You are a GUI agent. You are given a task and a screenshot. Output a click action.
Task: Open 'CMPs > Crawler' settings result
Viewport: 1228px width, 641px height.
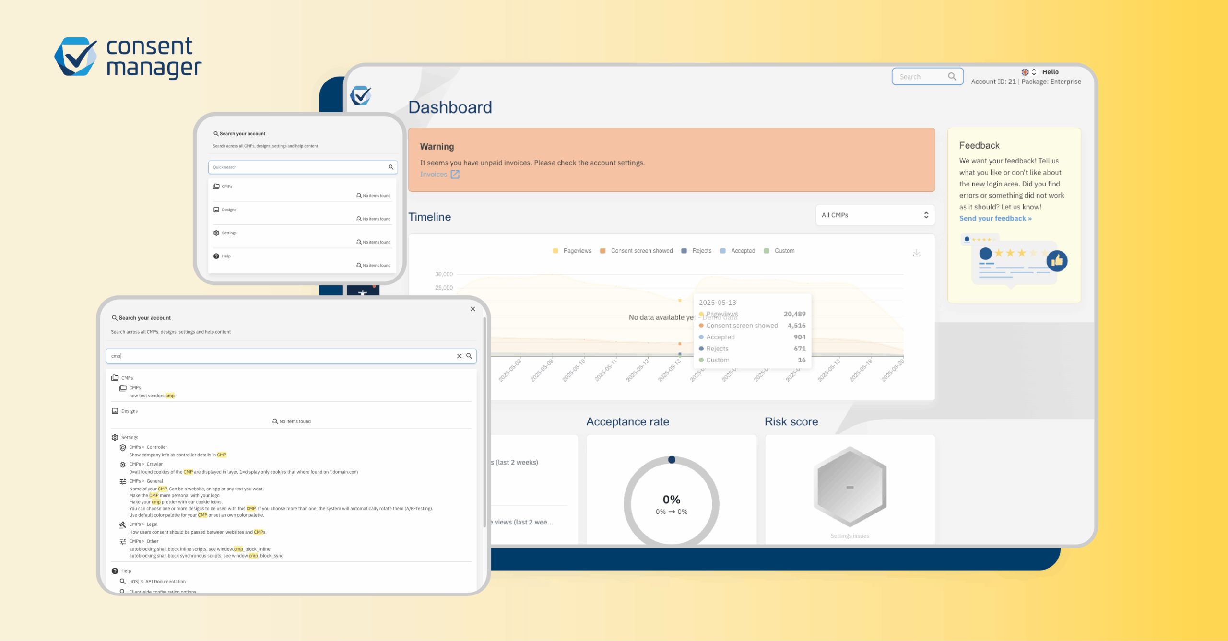click(146, 464)
